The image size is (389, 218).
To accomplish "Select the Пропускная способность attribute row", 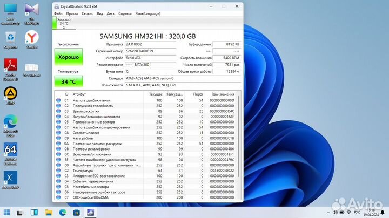I will [x=145, y=106].
